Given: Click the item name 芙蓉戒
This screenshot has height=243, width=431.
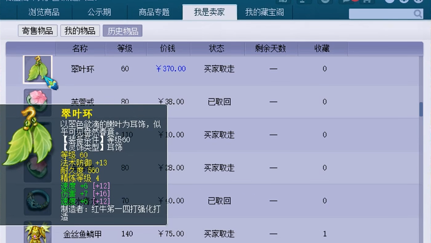Looking at the screenshot, I should point(82,101).
